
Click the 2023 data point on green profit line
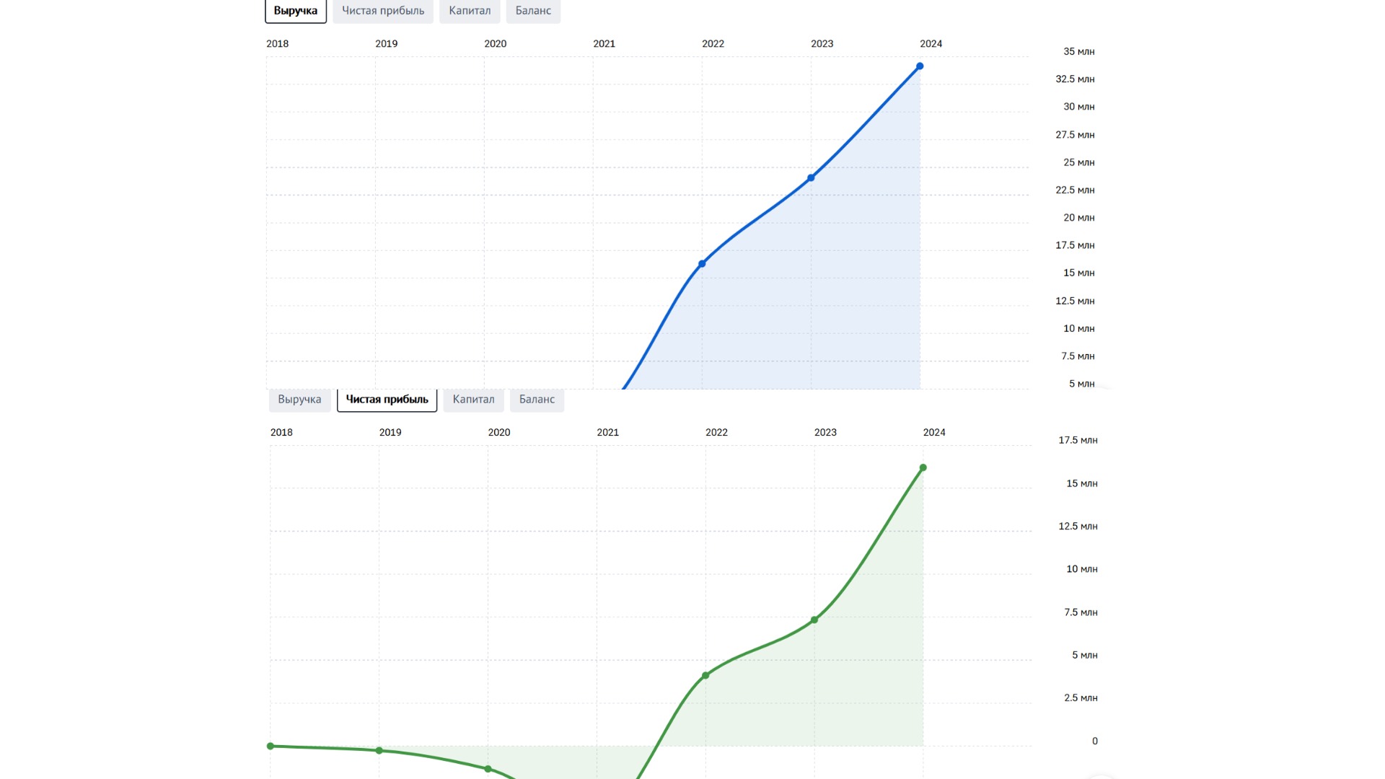tap(814, 620)
